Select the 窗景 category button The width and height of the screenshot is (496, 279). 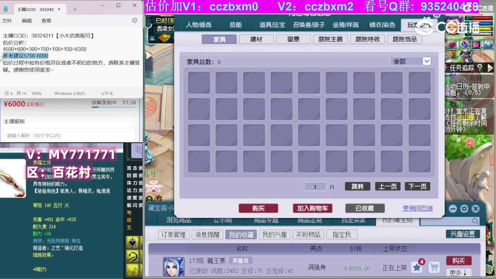(x=293, y=39)
